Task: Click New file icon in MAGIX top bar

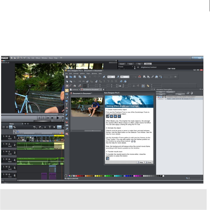Action: tap(12, 58)
